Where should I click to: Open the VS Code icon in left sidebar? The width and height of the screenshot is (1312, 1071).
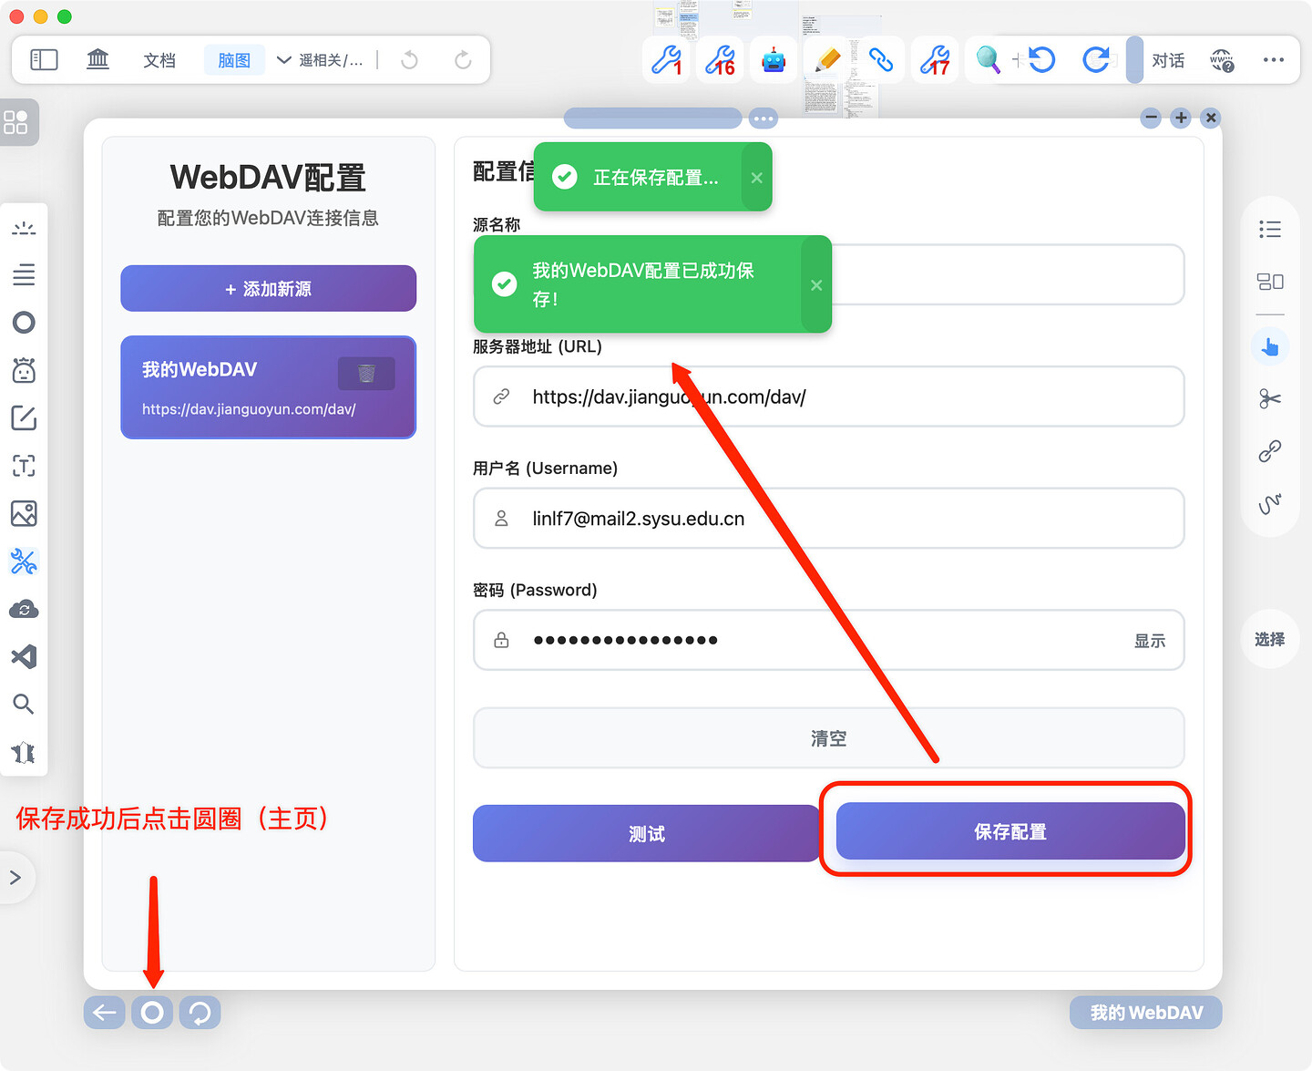click(x=24, y=656)
